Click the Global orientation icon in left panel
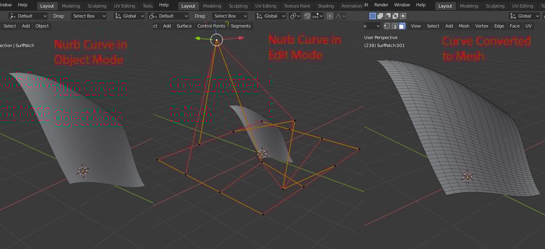This screenshot has height=249, width=545. [x=118, y=16]
